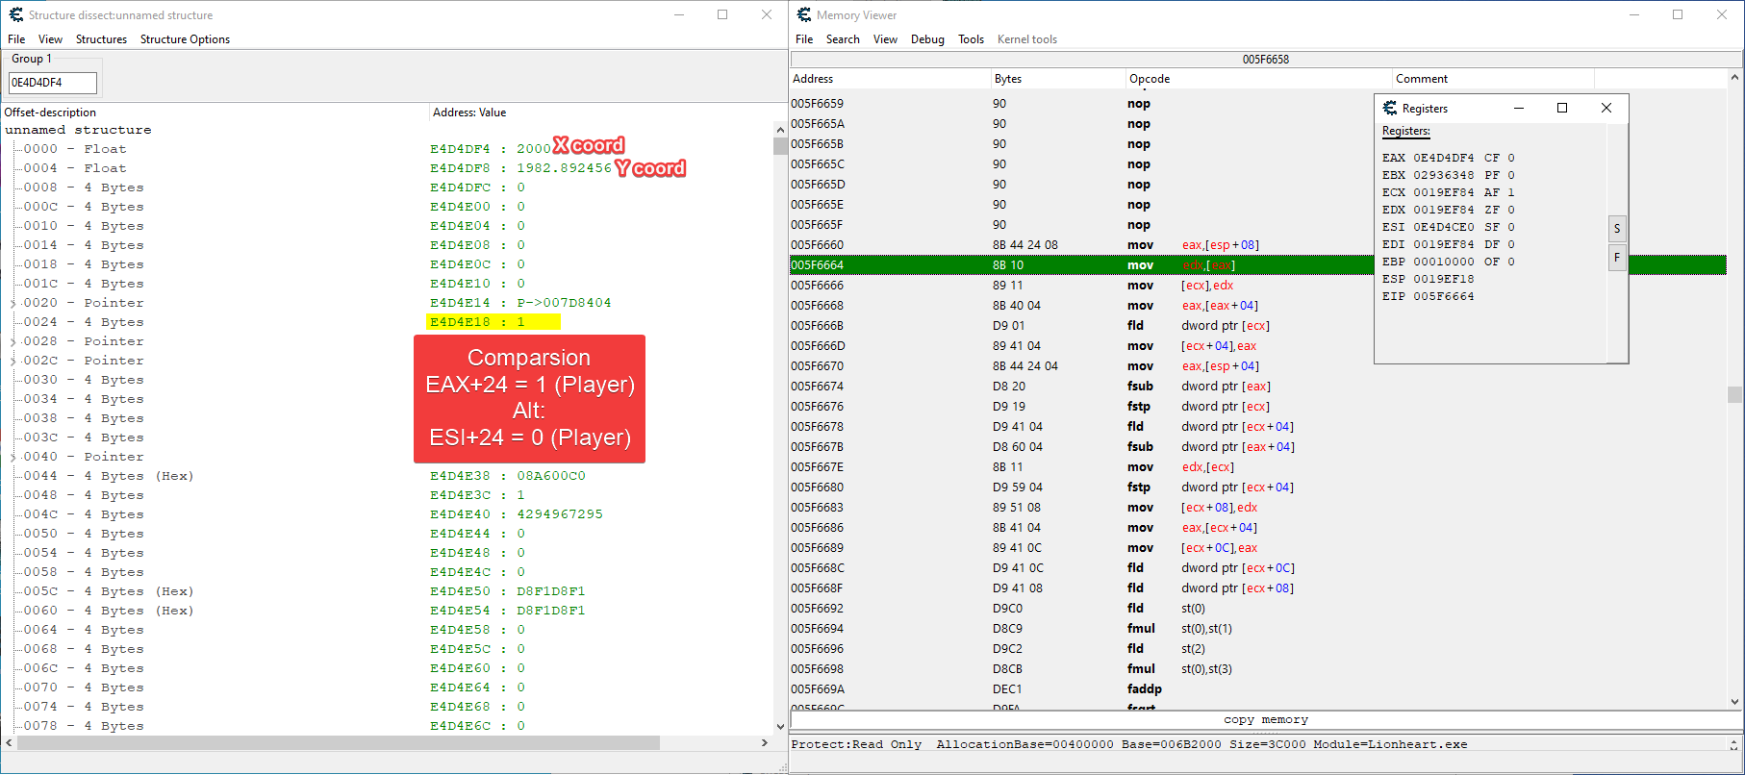Click the Registers window title icon
Image resolution: width=1745 pixels, height=775 pixels.
1390,108
